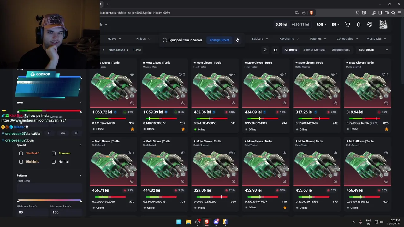Click the zoom icon on 329.06 lei card
The height and width of the screenshot is (227, 404).
(234, 181)
